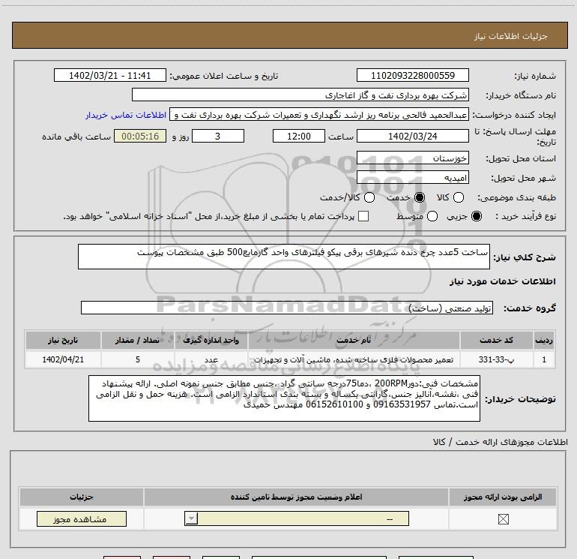
Task: Select the خدمت radio button
Action: tap(419, 197)
